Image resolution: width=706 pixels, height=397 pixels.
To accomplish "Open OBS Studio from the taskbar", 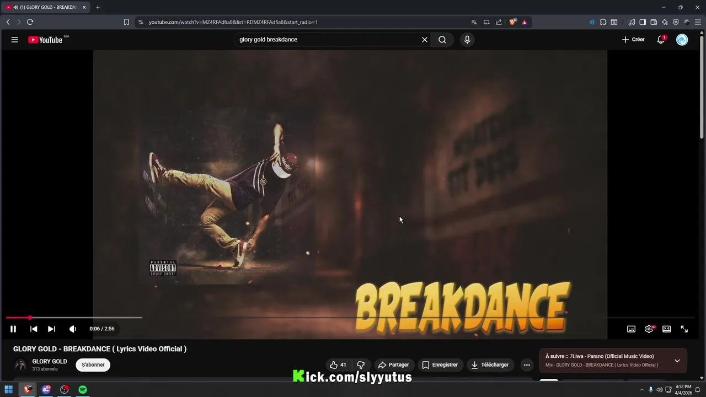I will click(x=65, y=390).
